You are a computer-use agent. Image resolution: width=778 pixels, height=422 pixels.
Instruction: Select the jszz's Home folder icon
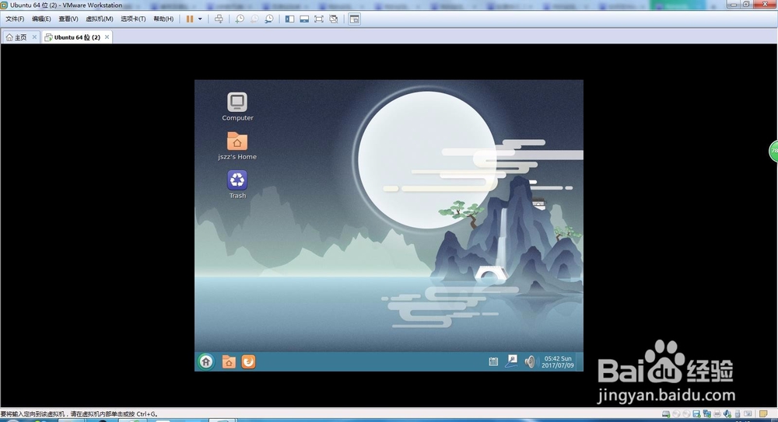(x=237, y=146)
